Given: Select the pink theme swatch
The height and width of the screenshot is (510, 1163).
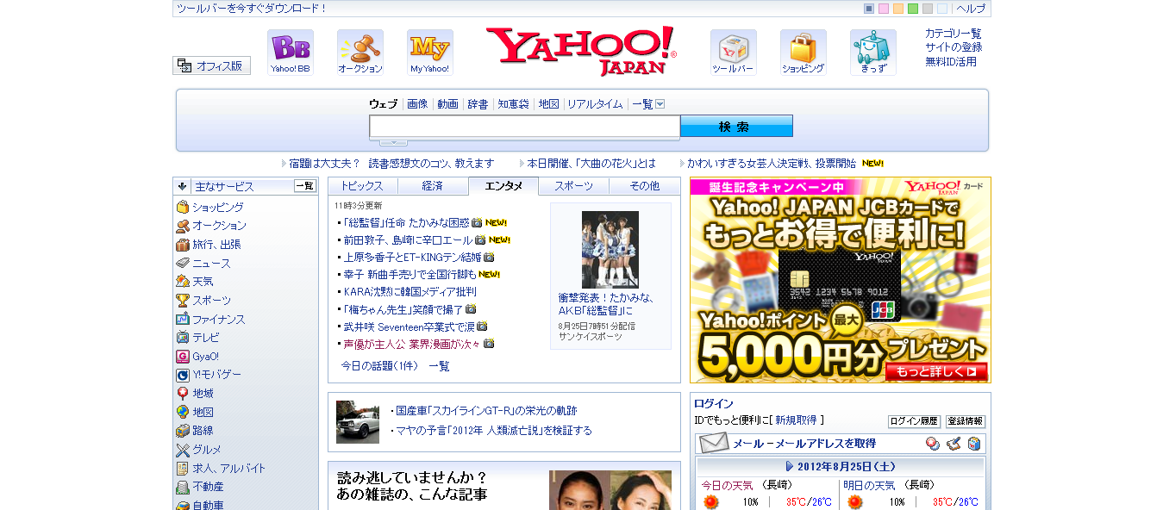Looking at the screenshot, I should 884,9.
